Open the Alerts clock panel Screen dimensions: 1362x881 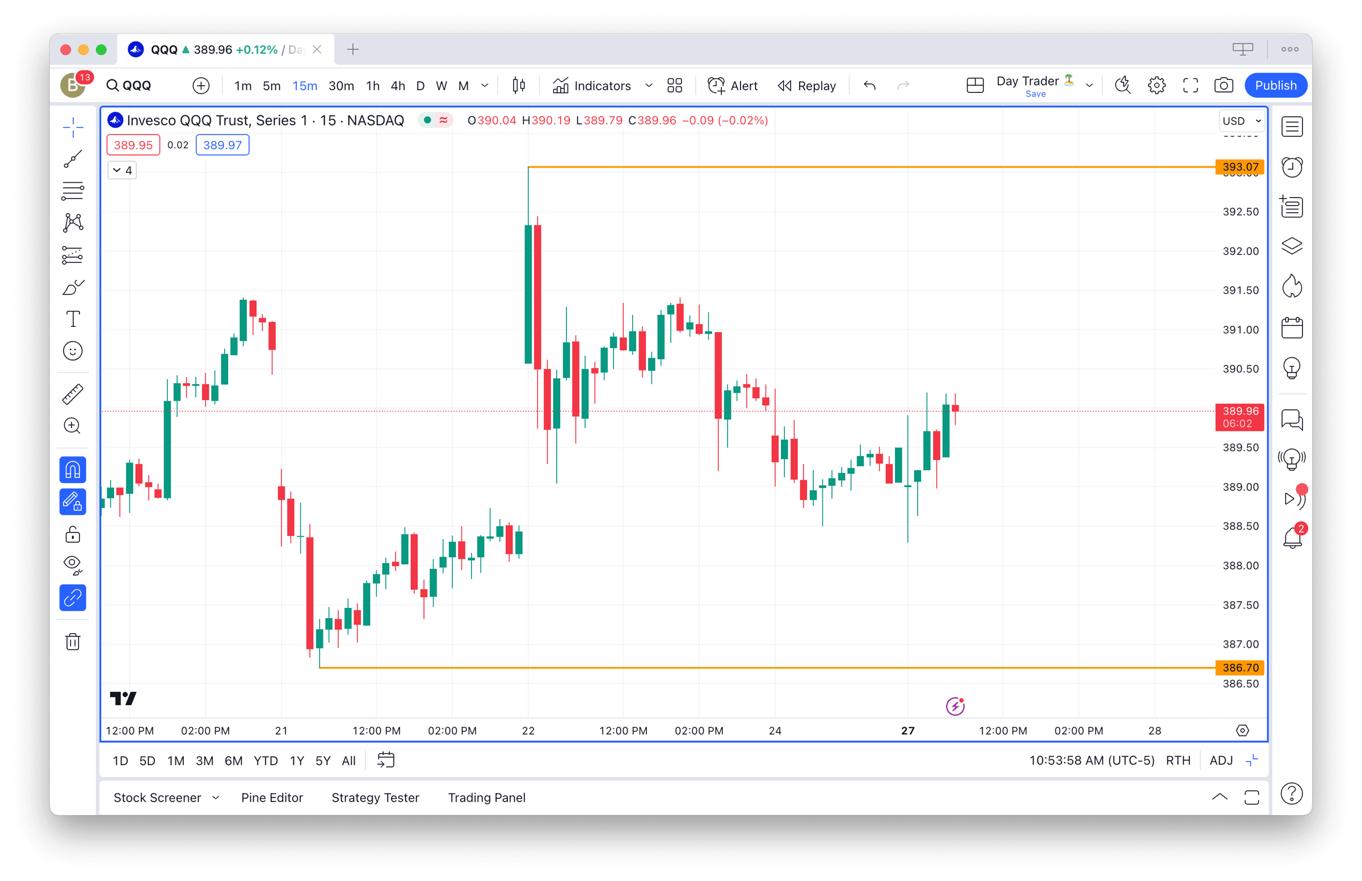pos(1292,167)
